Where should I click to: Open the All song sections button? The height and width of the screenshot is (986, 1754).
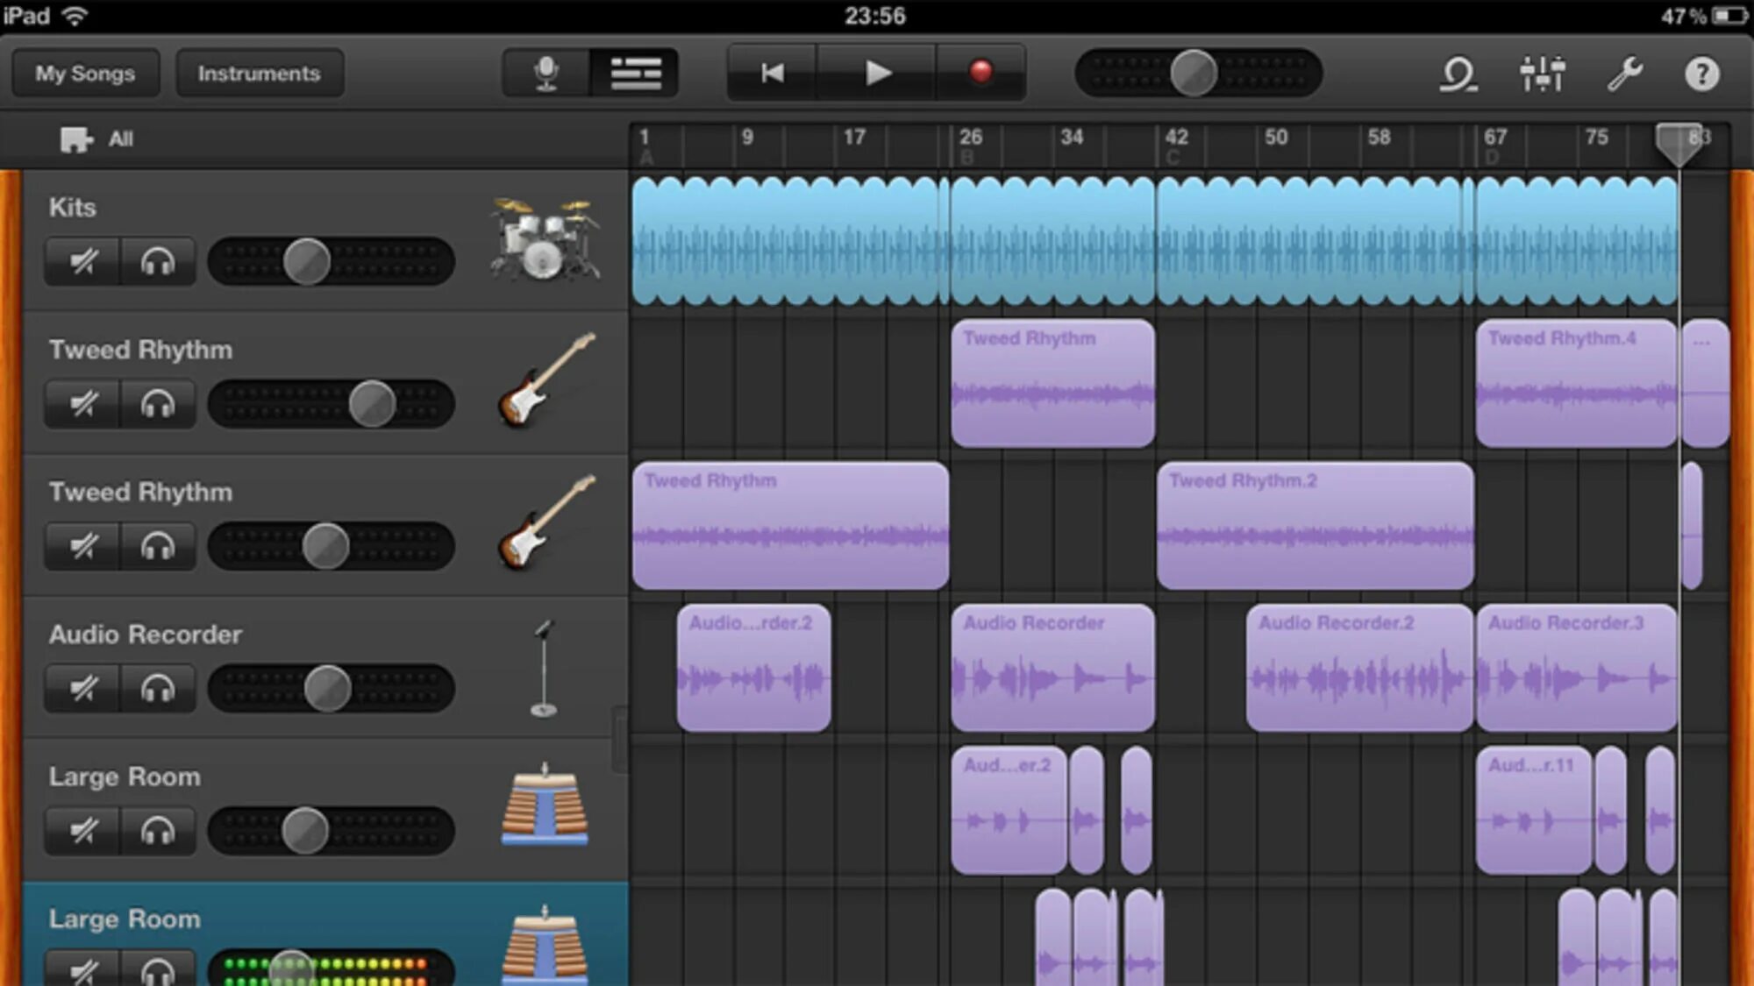pos(96,138)
